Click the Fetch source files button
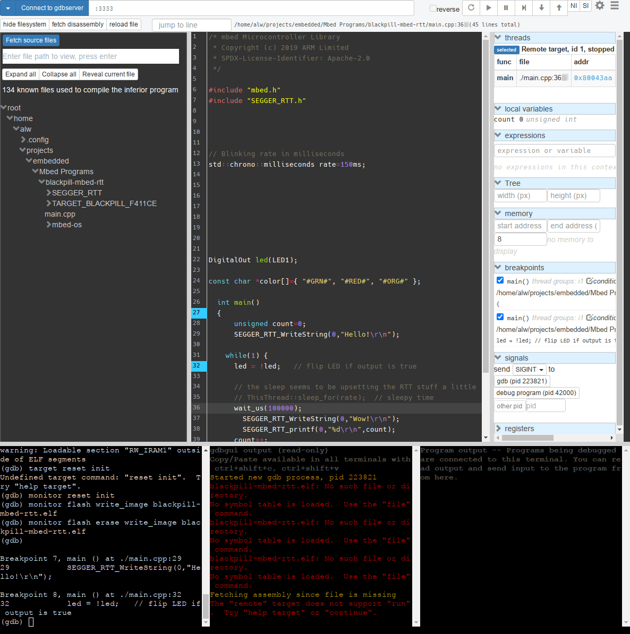Screen dimensions: 630x634 pyautogui.click(x=31, y=40)
